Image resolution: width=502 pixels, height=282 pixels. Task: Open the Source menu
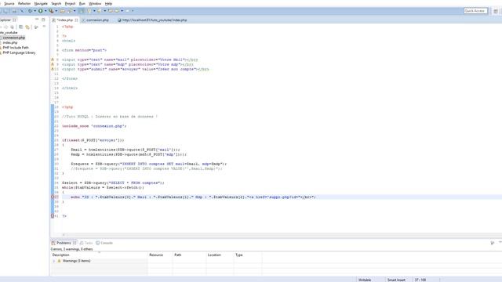(x=9, y=3)
